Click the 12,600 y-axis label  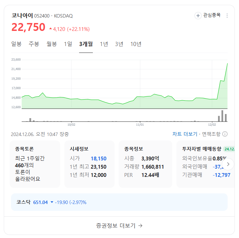tap(16, 107)
